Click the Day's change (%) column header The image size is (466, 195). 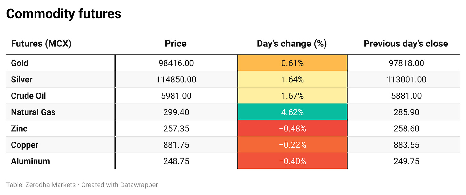[x=292, y=44]
